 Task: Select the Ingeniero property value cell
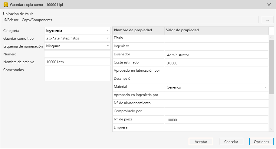pyautogui.click(x=216, y=47)
